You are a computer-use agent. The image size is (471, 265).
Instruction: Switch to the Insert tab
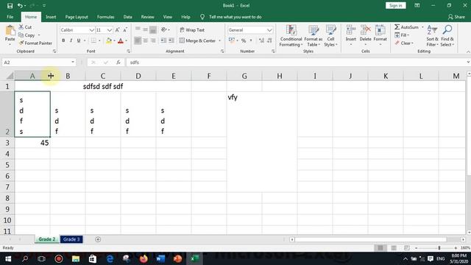coord(51,17)
